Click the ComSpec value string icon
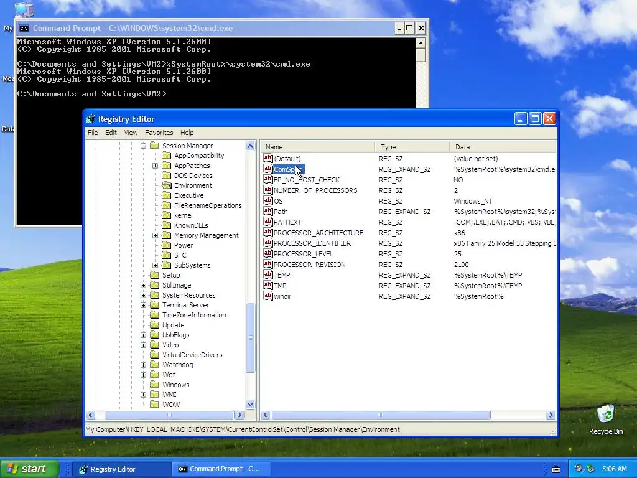The width and height of the screenshot is (637, 478). pyautogui.click(x=267, y=169)
